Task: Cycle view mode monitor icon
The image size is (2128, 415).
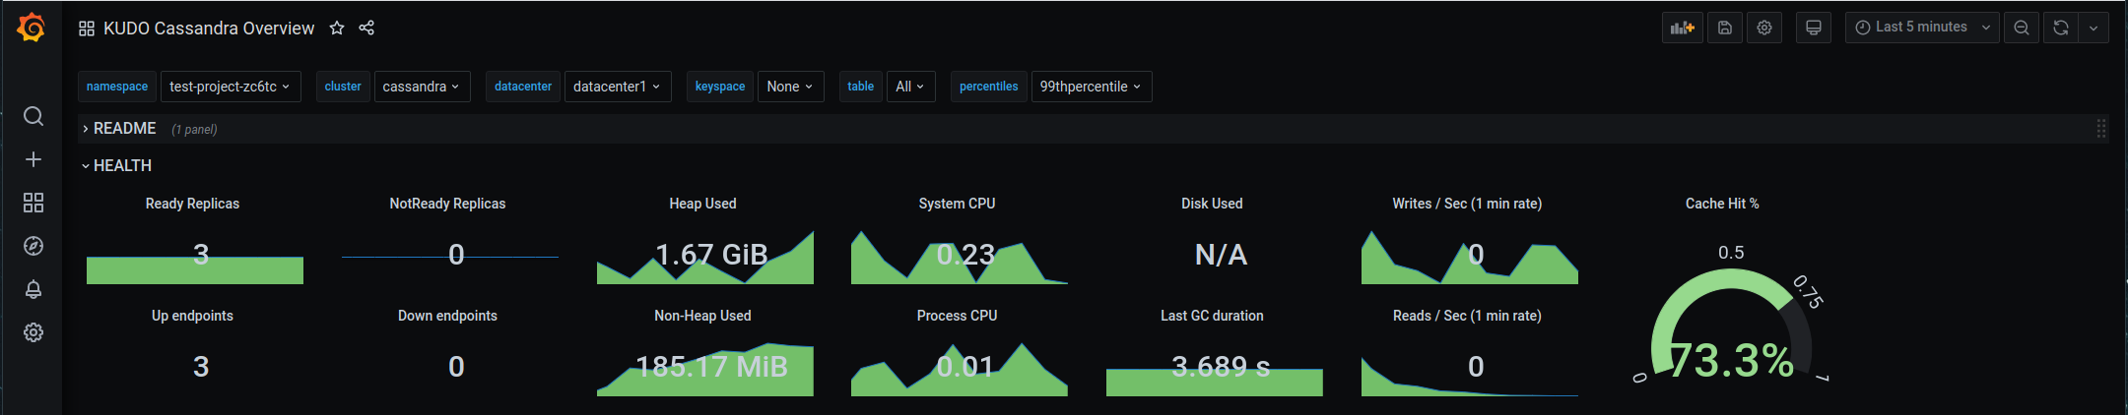Action: click(x=1814, y=28)
